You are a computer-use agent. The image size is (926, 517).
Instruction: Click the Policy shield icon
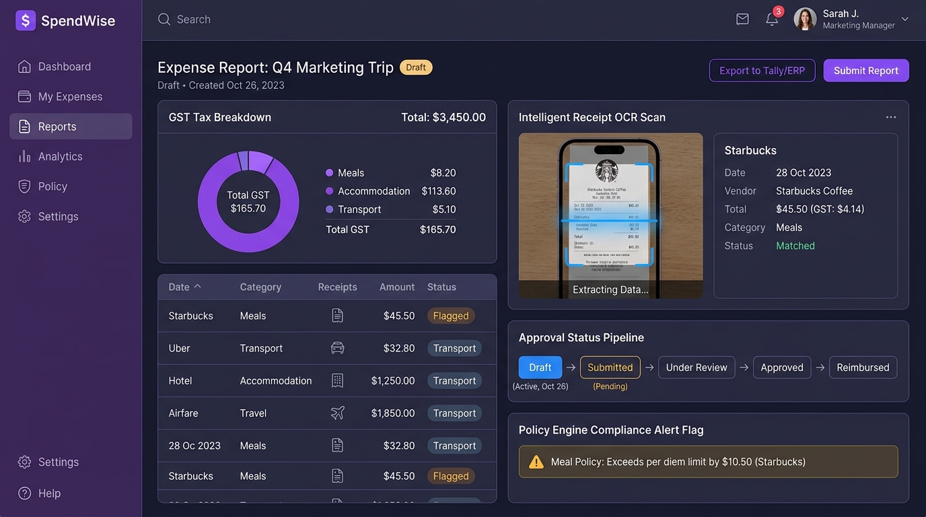(x=25, y=186)
